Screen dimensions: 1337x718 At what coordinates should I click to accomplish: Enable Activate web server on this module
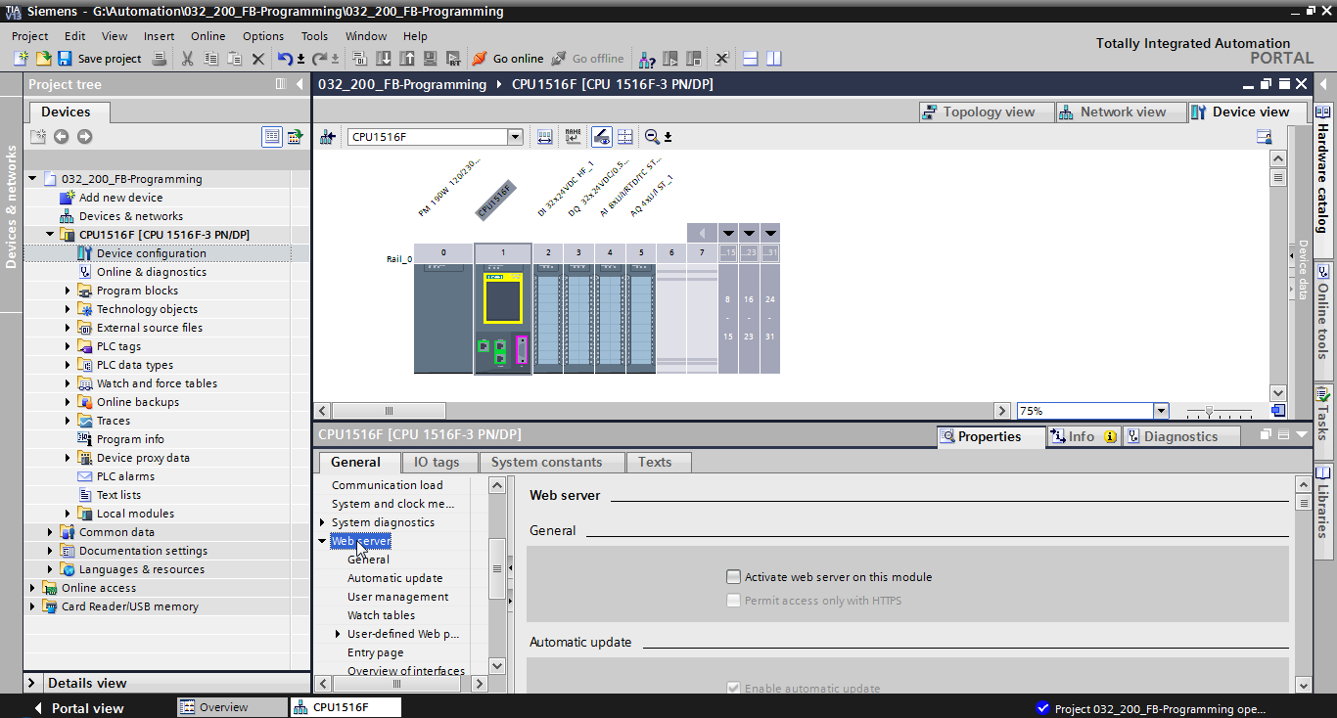pyautogui.click(x=733, y=577)
